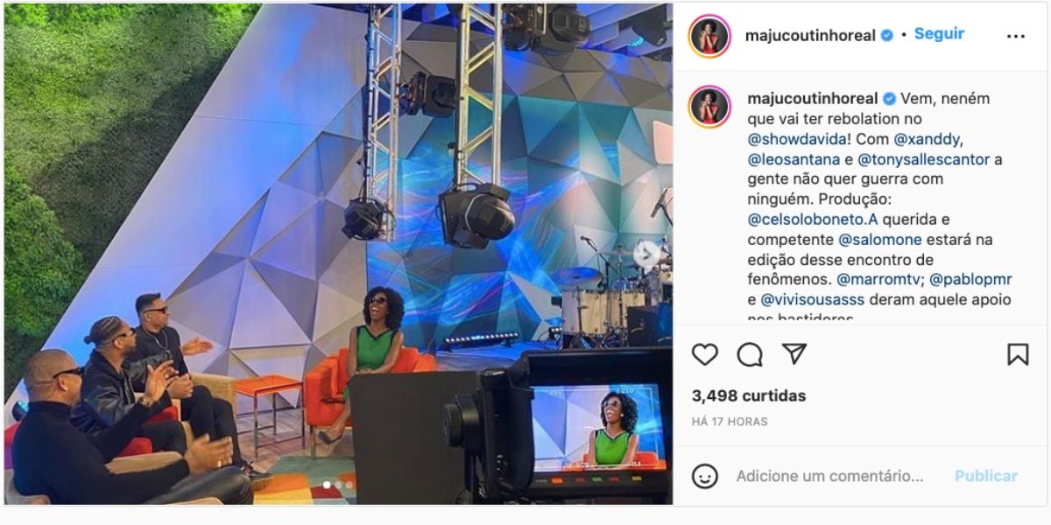This screenshot has height=525, width=1051.
Task: Open caption author avatar beside the text
Action: [x=709, y=107]
